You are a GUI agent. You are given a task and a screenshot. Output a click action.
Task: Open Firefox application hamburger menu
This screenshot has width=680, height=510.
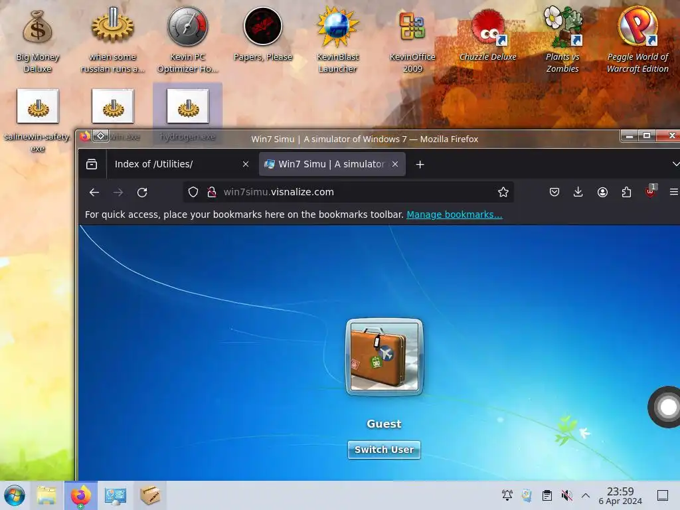pyautogui.click(x=673, y=192)
